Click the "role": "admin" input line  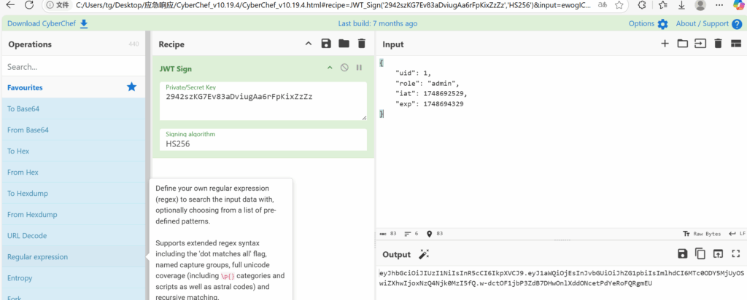pyautogui.click(x=427, y=83)
